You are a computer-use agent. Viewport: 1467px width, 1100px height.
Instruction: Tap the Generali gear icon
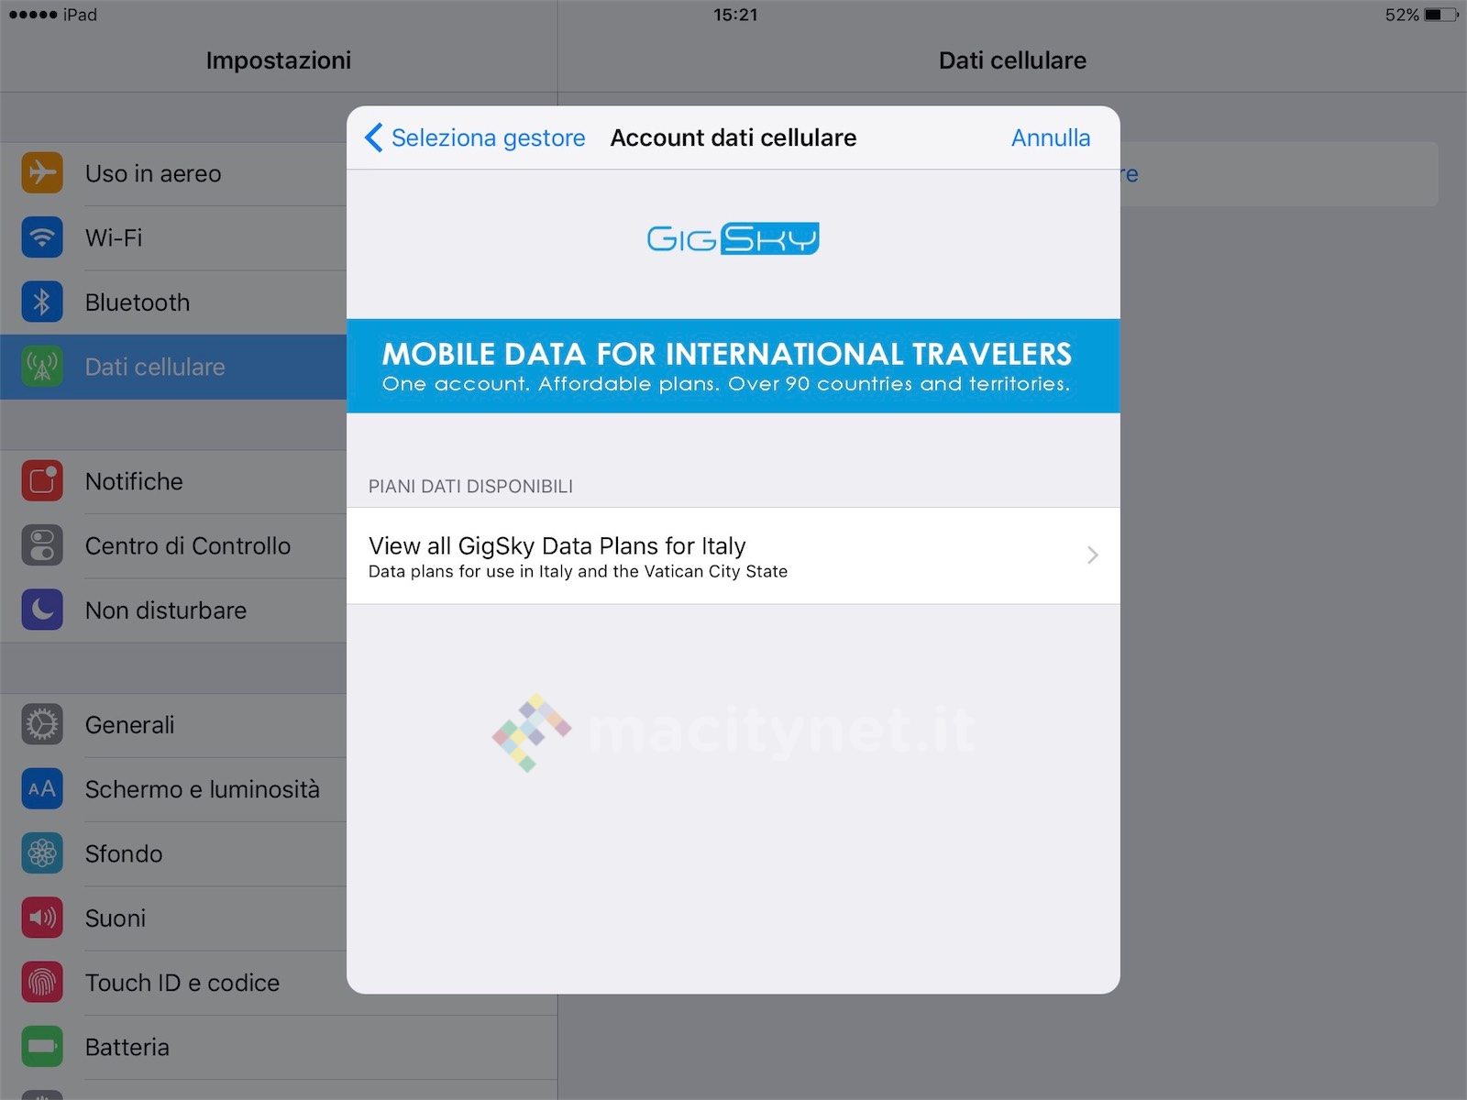point(42,724)
